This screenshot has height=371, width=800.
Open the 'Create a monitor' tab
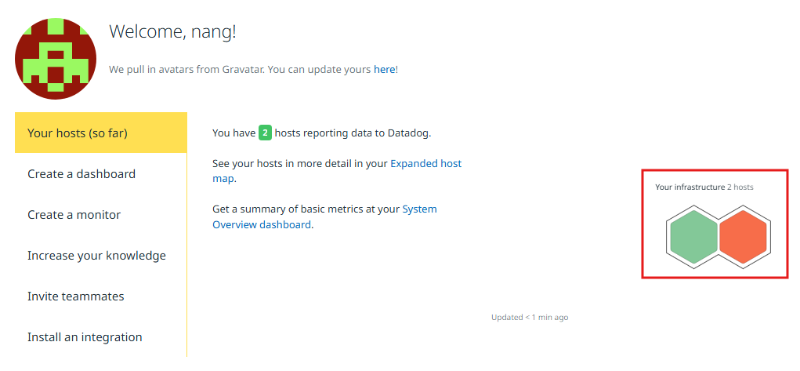click(101, 215)
